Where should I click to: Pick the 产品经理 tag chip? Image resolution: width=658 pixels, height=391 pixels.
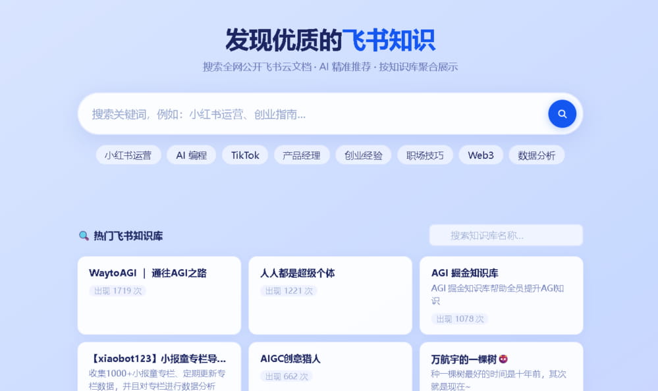301,155
